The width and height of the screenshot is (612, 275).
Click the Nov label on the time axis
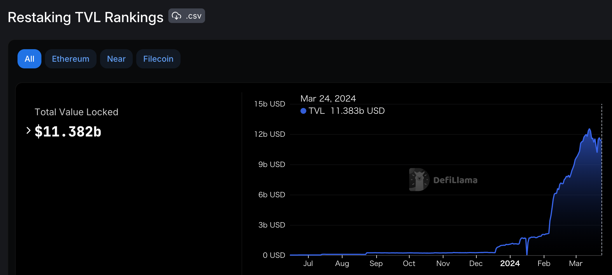pyautogui.click(x=443, y=263)
